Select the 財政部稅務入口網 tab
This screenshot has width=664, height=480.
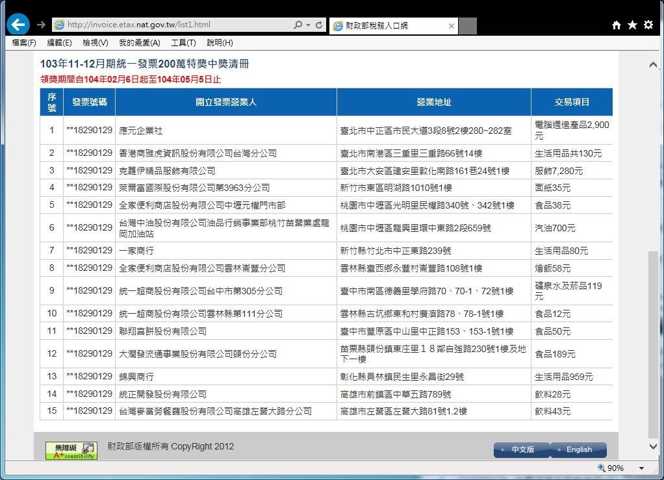[x=394, y=26]
